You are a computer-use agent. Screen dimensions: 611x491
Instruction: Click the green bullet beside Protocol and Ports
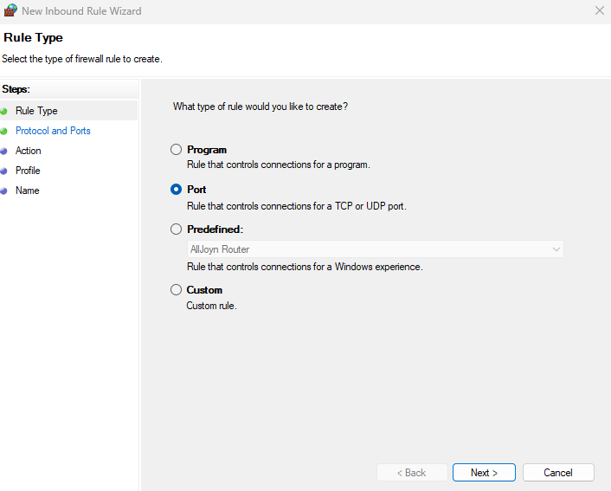click(4, 131)
